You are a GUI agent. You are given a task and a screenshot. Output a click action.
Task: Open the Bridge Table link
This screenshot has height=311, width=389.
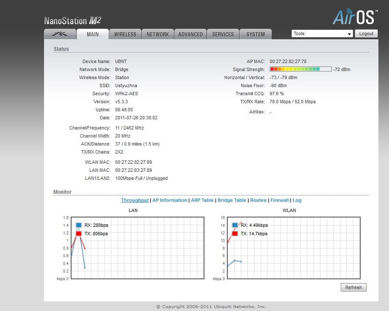(232, 200)
